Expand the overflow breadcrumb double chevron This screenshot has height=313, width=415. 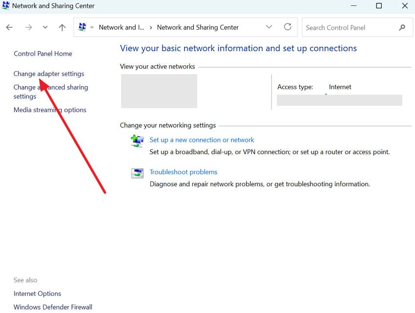(x=92, y=27)
